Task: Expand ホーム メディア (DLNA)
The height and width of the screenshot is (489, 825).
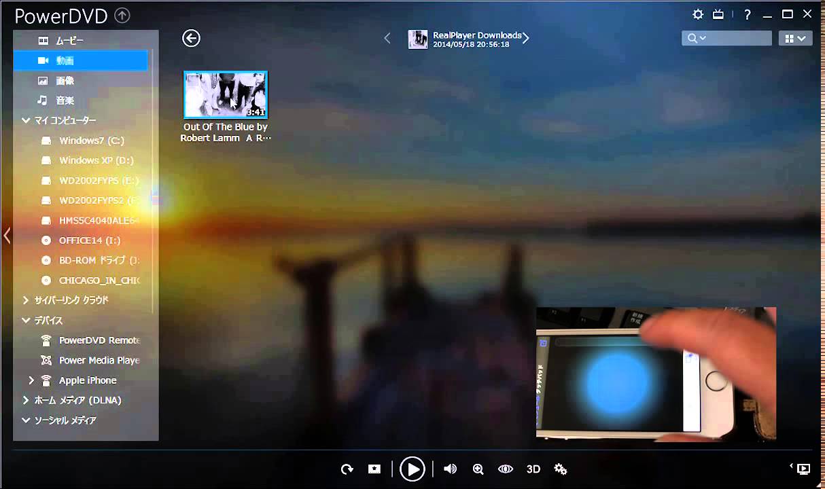Action: click(26, 400)
